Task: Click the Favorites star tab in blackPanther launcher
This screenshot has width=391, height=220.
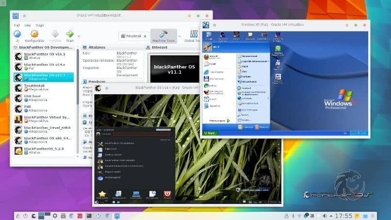Action: pyautogui.click(x=102, y=194)
